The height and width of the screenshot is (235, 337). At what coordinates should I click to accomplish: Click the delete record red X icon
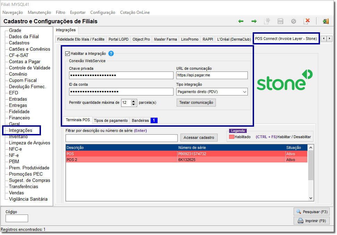tap(307, 21)
